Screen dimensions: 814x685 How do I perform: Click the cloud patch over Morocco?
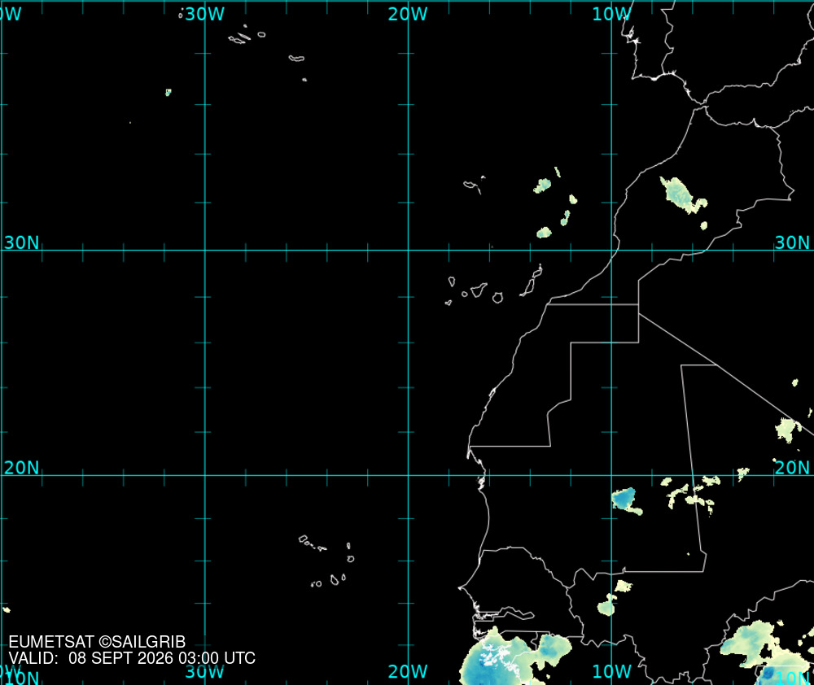click(x=682, y=195)
